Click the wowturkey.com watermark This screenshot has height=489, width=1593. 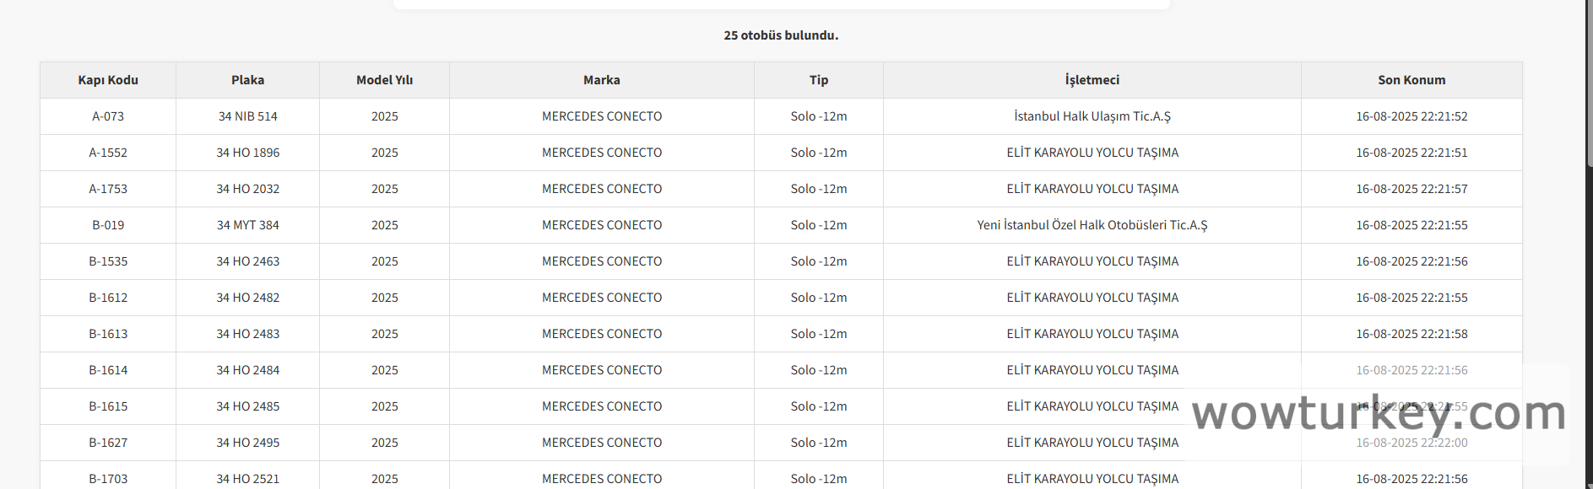pos(1378,414)
